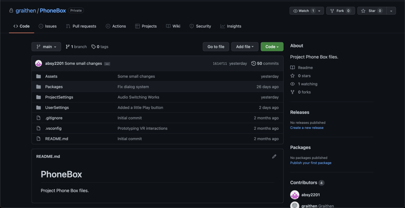Edit README with the pencil icon

coord(274,156)
